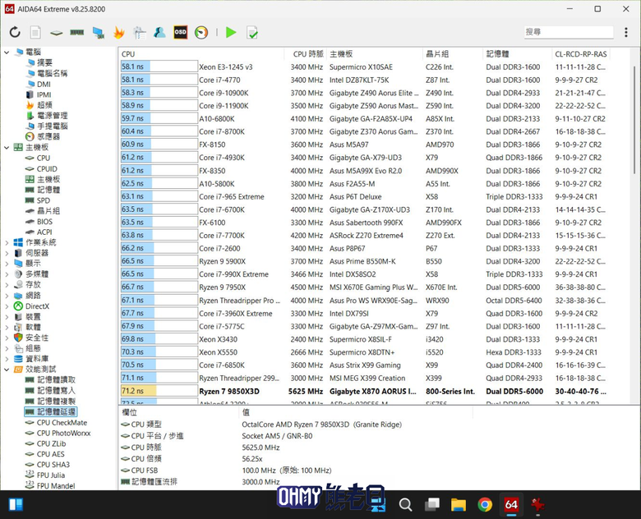641x519 pixels.
Task: Click the FX-8150 result row
Action: click(364, 145)
